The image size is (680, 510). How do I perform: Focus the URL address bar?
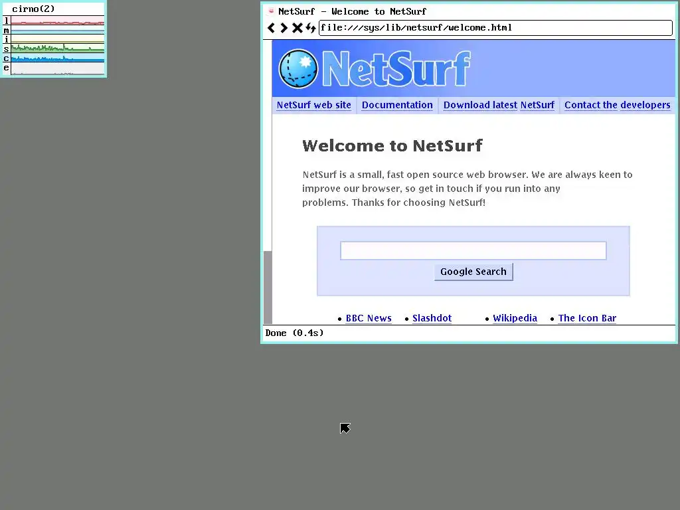click(495, 28)
